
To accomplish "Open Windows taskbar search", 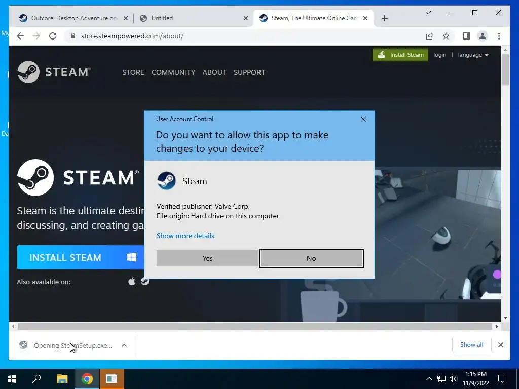I will pos(36,379).
